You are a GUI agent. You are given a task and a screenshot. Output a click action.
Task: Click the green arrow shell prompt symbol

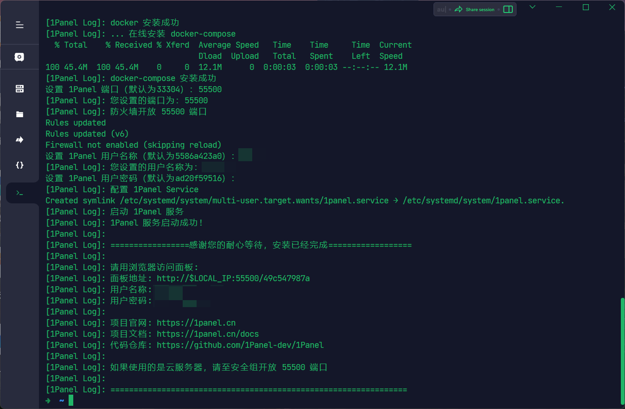coord(48,401)
